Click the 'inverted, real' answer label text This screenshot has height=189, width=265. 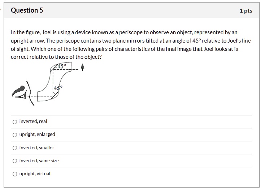(x=33, y=122)
